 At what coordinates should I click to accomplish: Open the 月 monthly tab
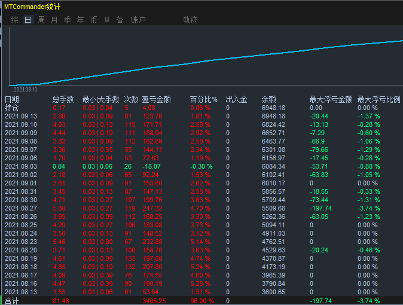pos(54,20)
